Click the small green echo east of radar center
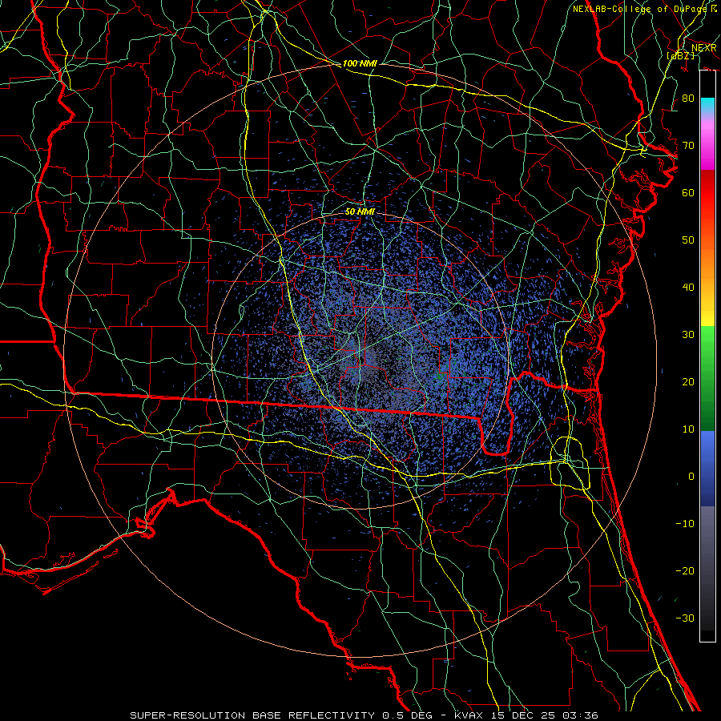Image resolution: width=721 pixels, height=721 pixels. click(x=440, y=377)
